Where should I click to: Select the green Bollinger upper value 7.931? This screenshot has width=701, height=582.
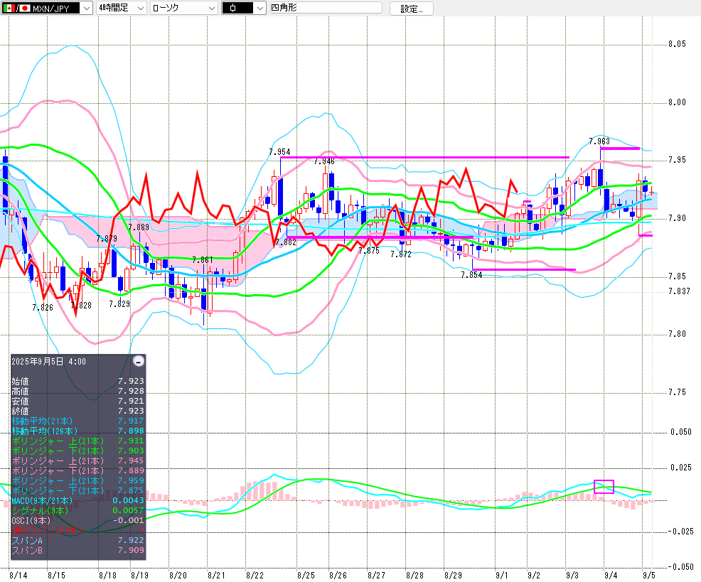[x=131, y=441]
